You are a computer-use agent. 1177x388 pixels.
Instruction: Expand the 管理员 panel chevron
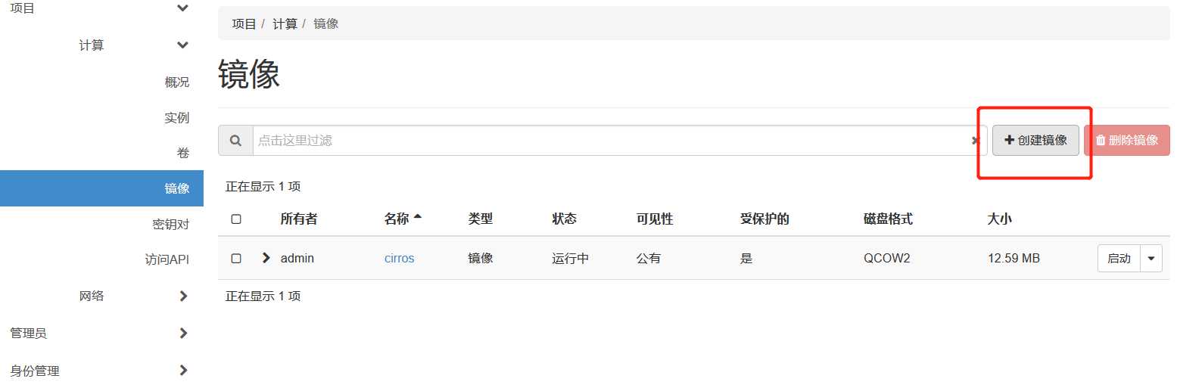coord(183,334)
